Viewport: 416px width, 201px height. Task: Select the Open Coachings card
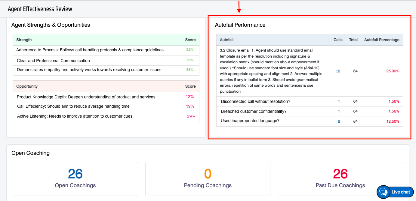click(75, 179)
